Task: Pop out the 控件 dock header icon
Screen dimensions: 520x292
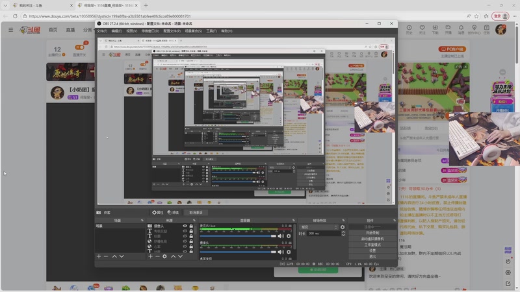Action: (x=395, y=220)
